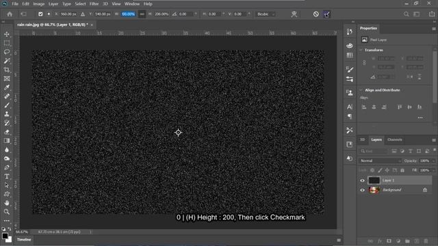Toggle the type layer filter in Layers panel

pyautogui.click(x=411, y=151)
